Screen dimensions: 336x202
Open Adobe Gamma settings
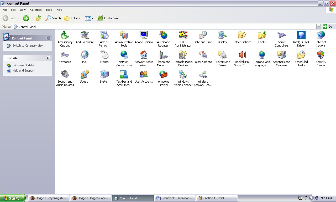[x=144, y=37]
